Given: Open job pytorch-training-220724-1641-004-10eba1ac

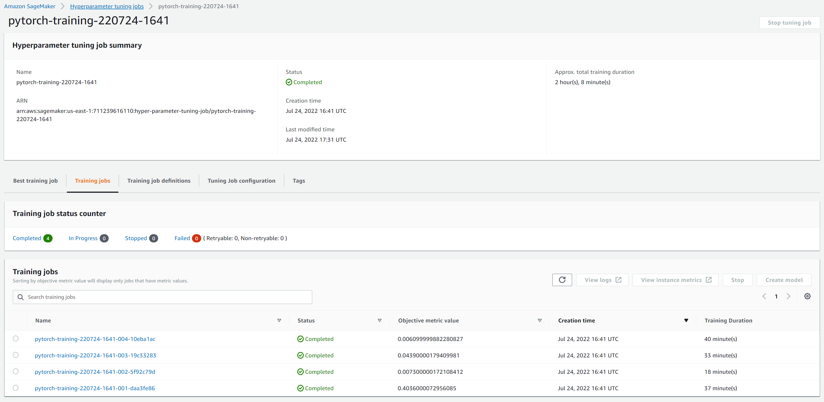Looking at the screenshot, I should click(x=95, y=339).
